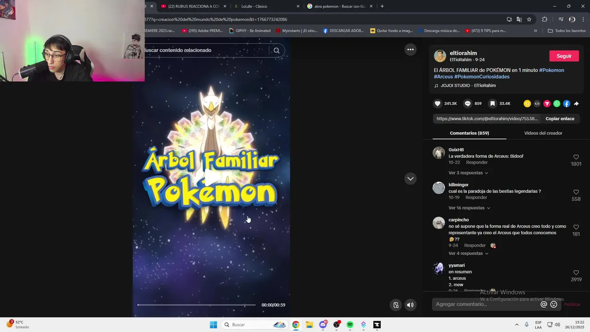The image size is (590, 332).
Task: Expand 'Ver 16 respuestas' under killminger
Action: point(469,208)
